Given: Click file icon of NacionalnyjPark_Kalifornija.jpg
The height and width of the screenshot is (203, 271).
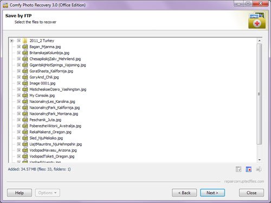Looking at the screenshot, I should pyautogui.click(x=25, y=108).
